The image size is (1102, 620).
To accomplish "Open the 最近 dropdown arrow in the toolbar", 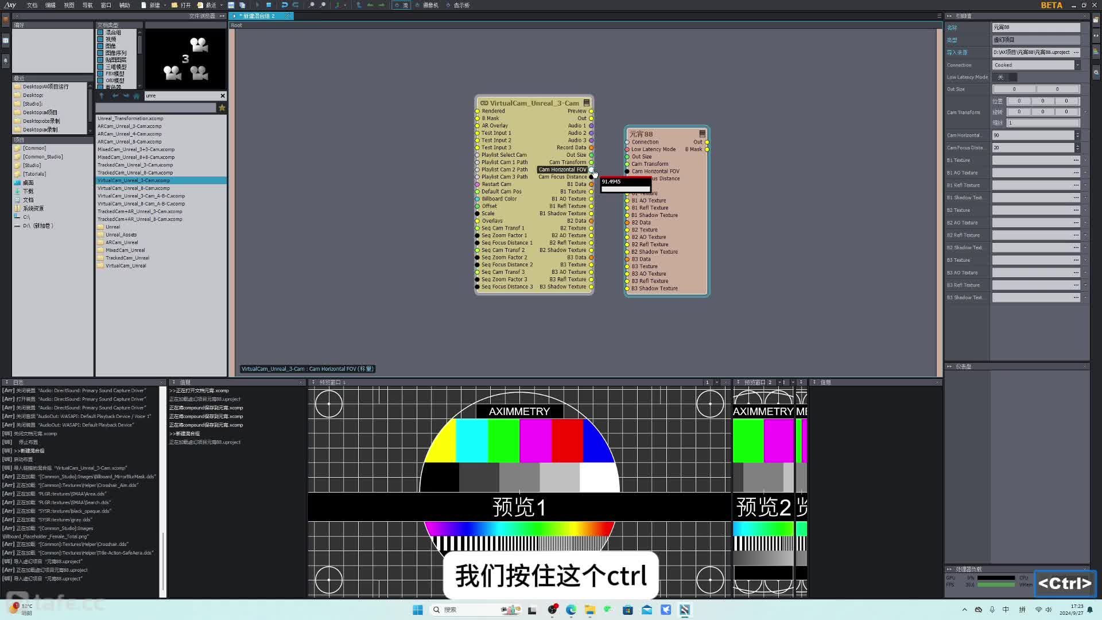I will pyautogui.click(x=222, y=5).
